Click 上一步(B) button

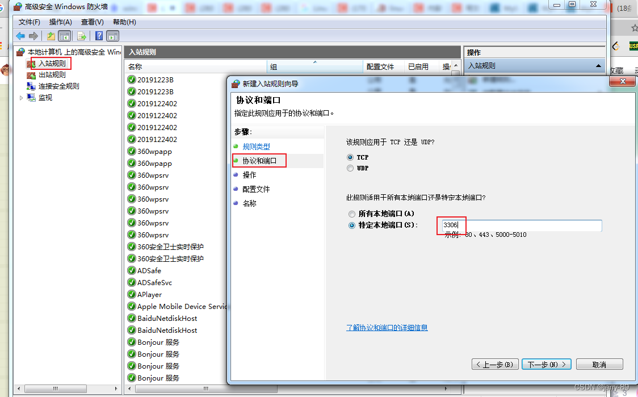495,365
